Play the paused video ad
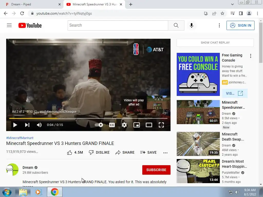Image resolution: width=263 pixels, height=197 pixels. point(15,125)
